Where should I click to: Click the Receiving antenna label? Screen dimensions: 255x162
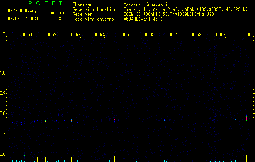click(x=93, y=19)
